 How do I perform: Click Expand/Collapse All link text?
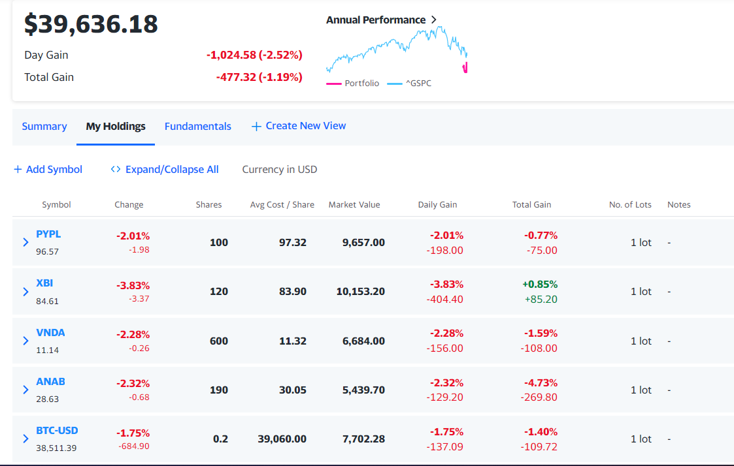[172, 169]
